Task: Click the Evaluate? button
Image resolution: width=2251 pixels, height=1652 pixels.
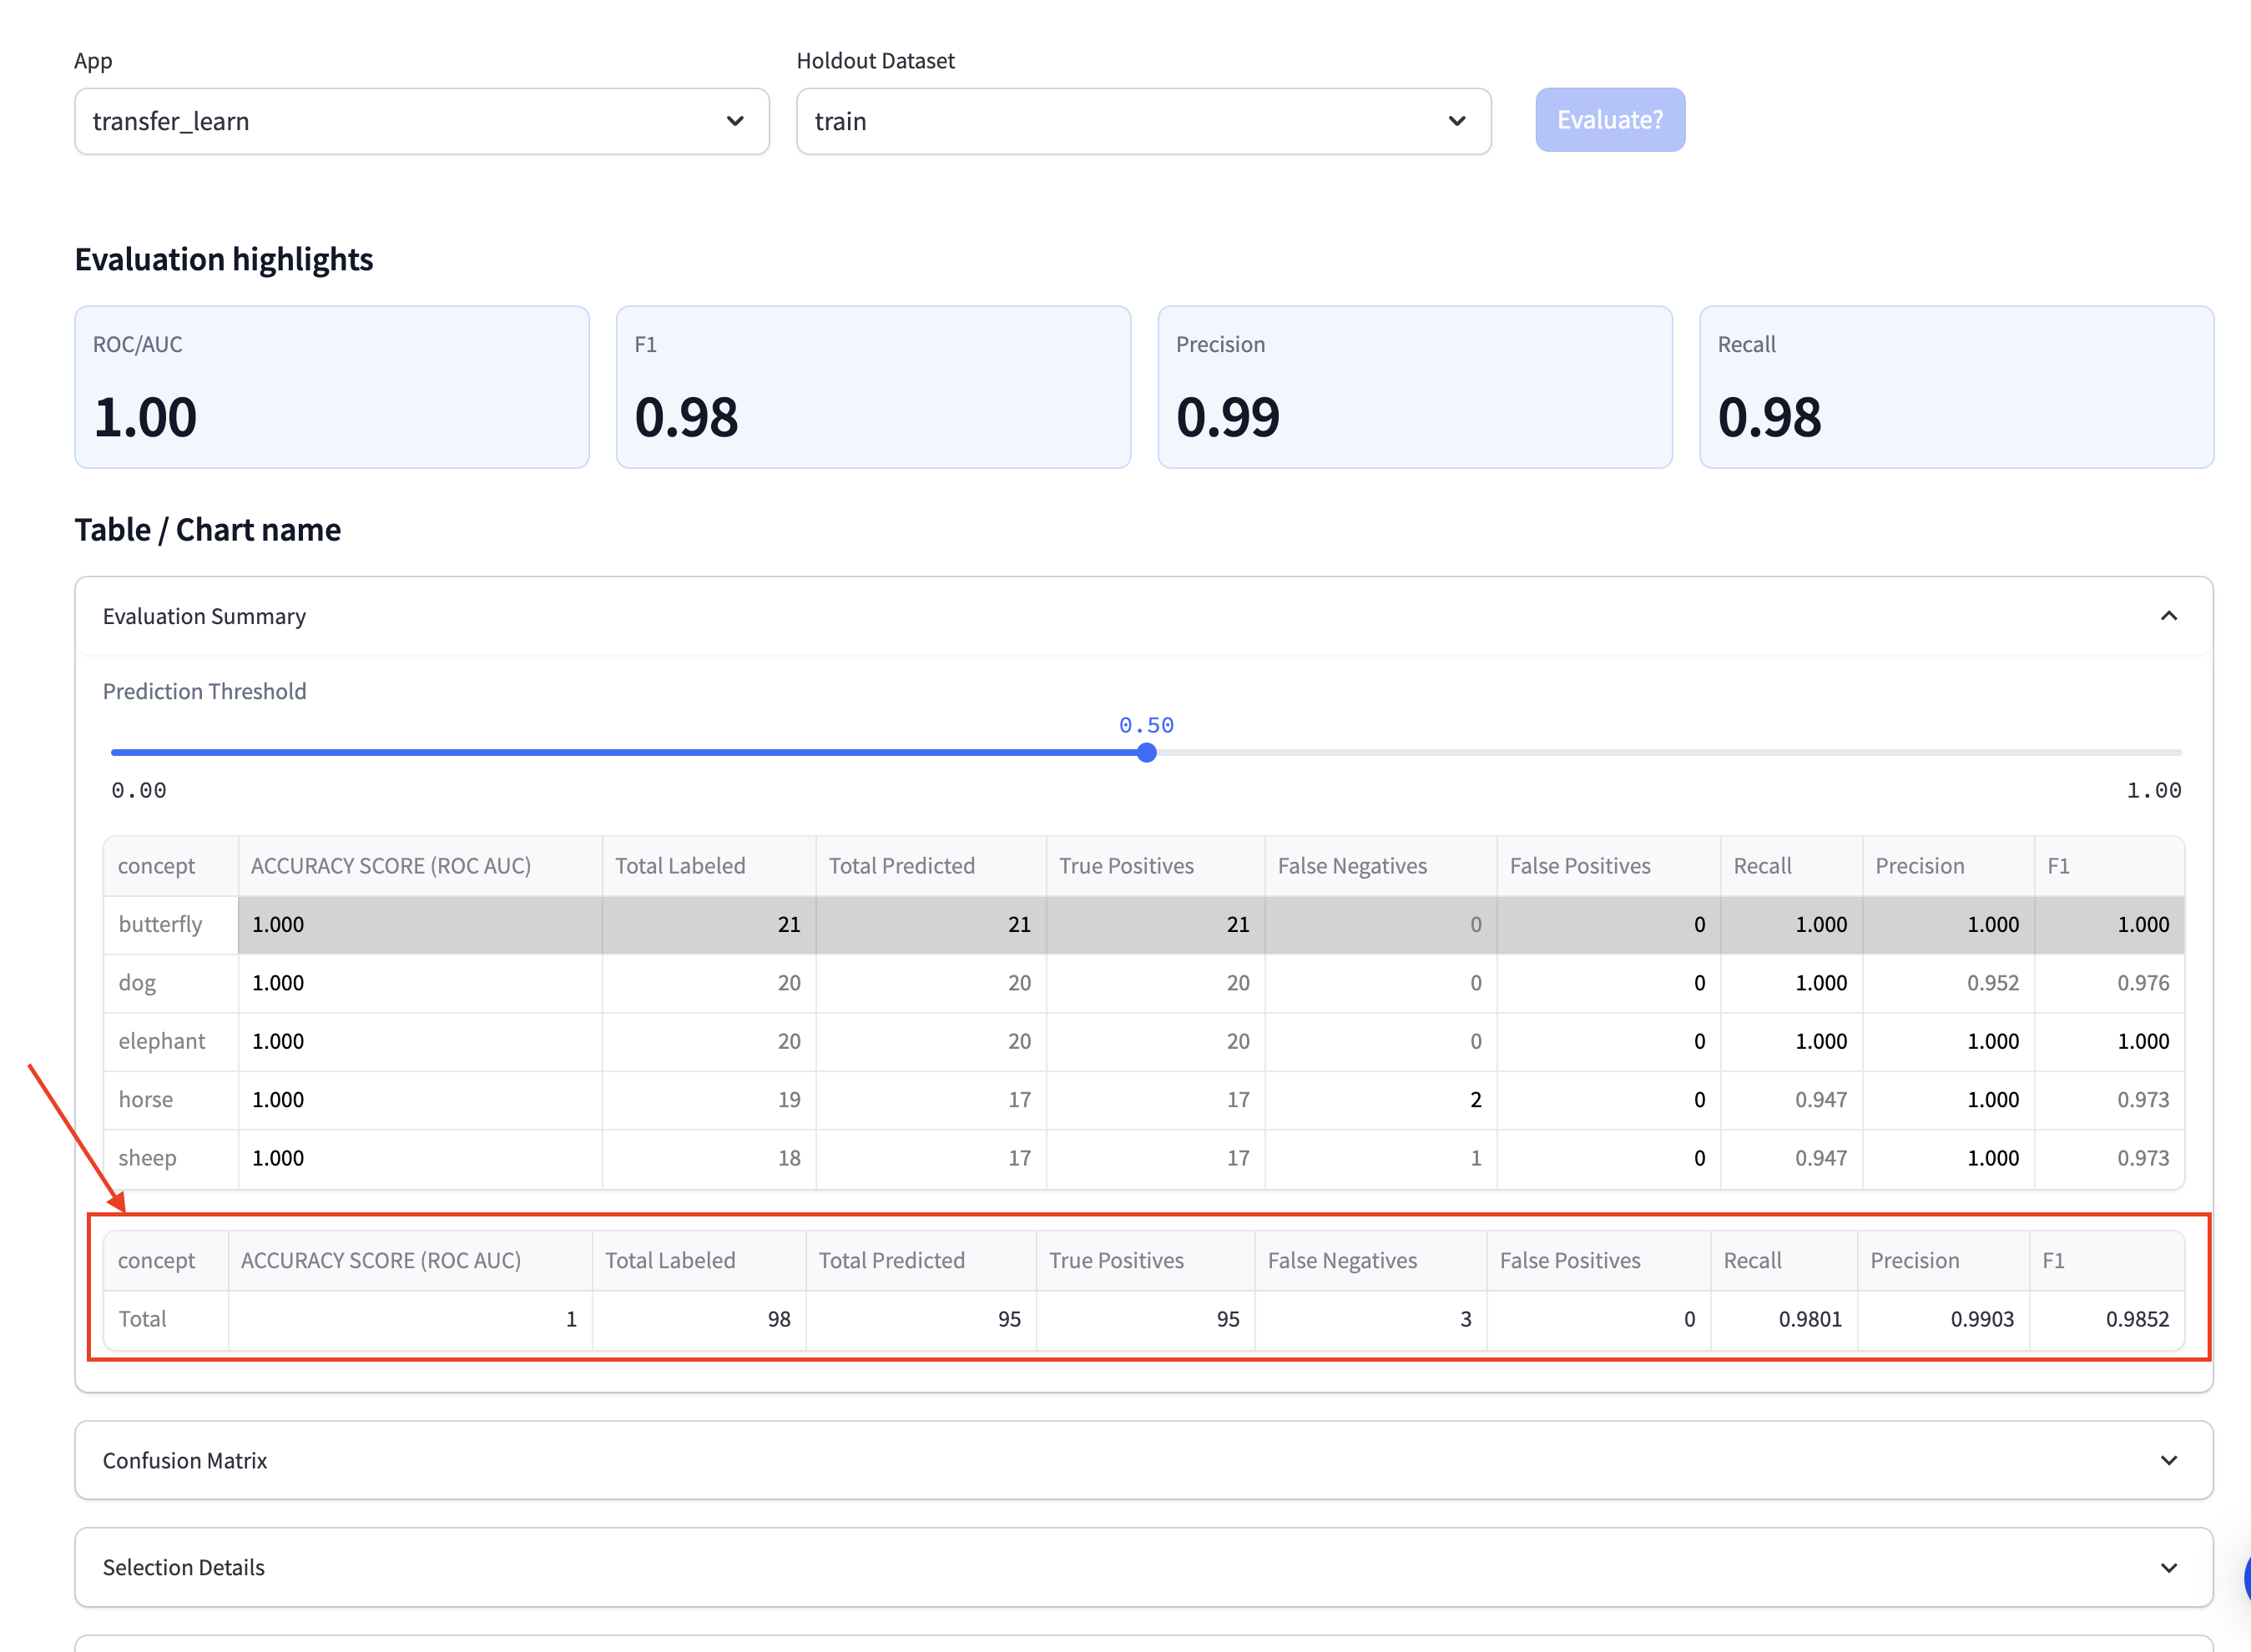Action: 1608,120
